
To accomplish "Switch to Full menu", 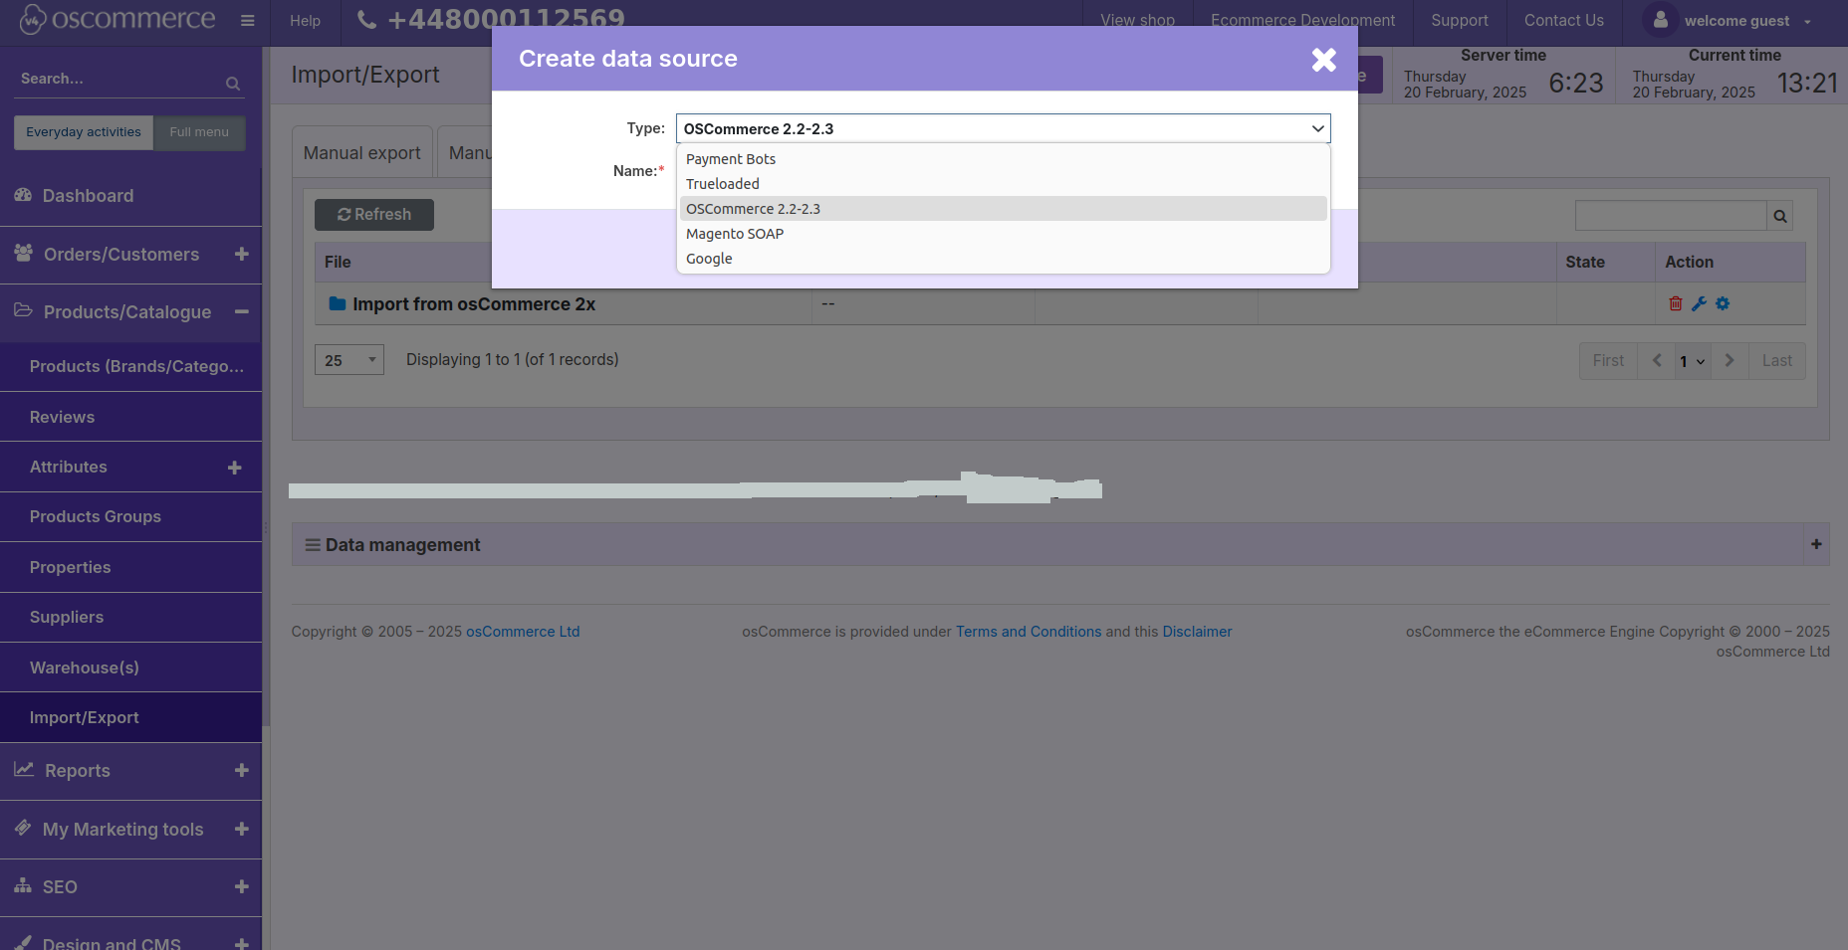I will pos(199,132).
